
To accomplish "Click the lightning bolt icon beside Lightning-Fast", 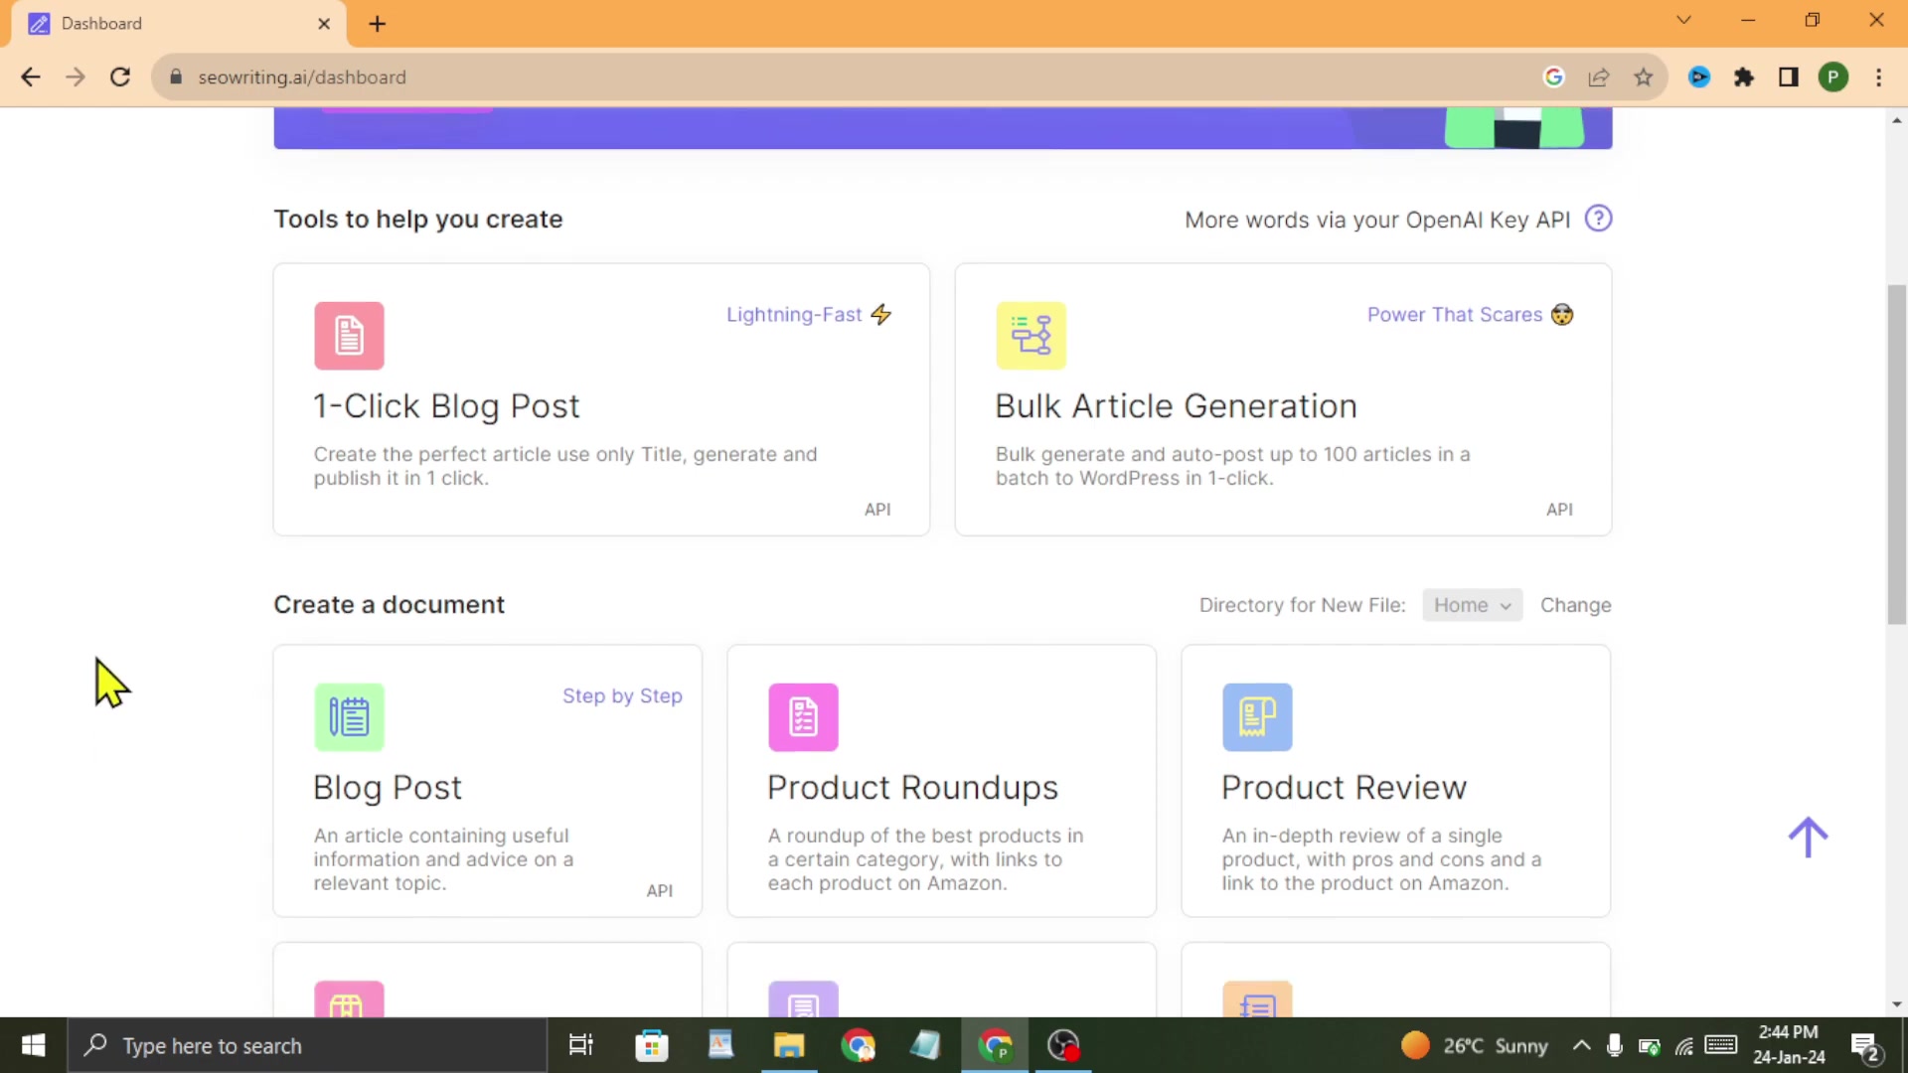I will tap(881, 315).
